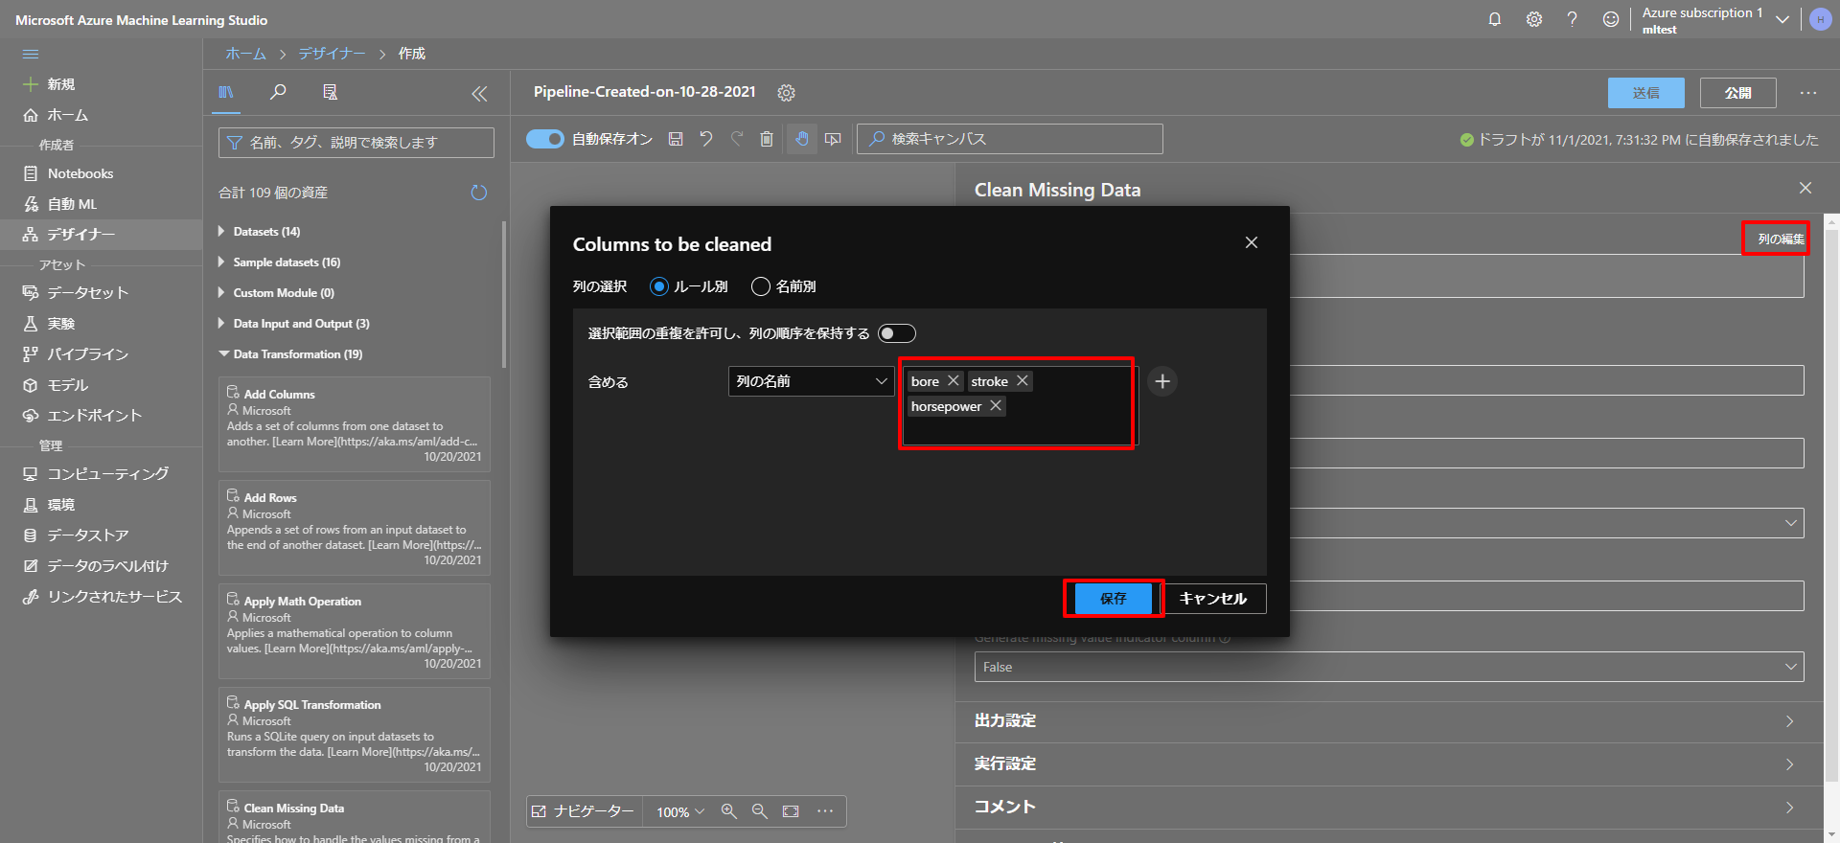Screen dimensions: 1840x843
Task: Open デザイナー in the left navigation
Action: click(81, 235)
